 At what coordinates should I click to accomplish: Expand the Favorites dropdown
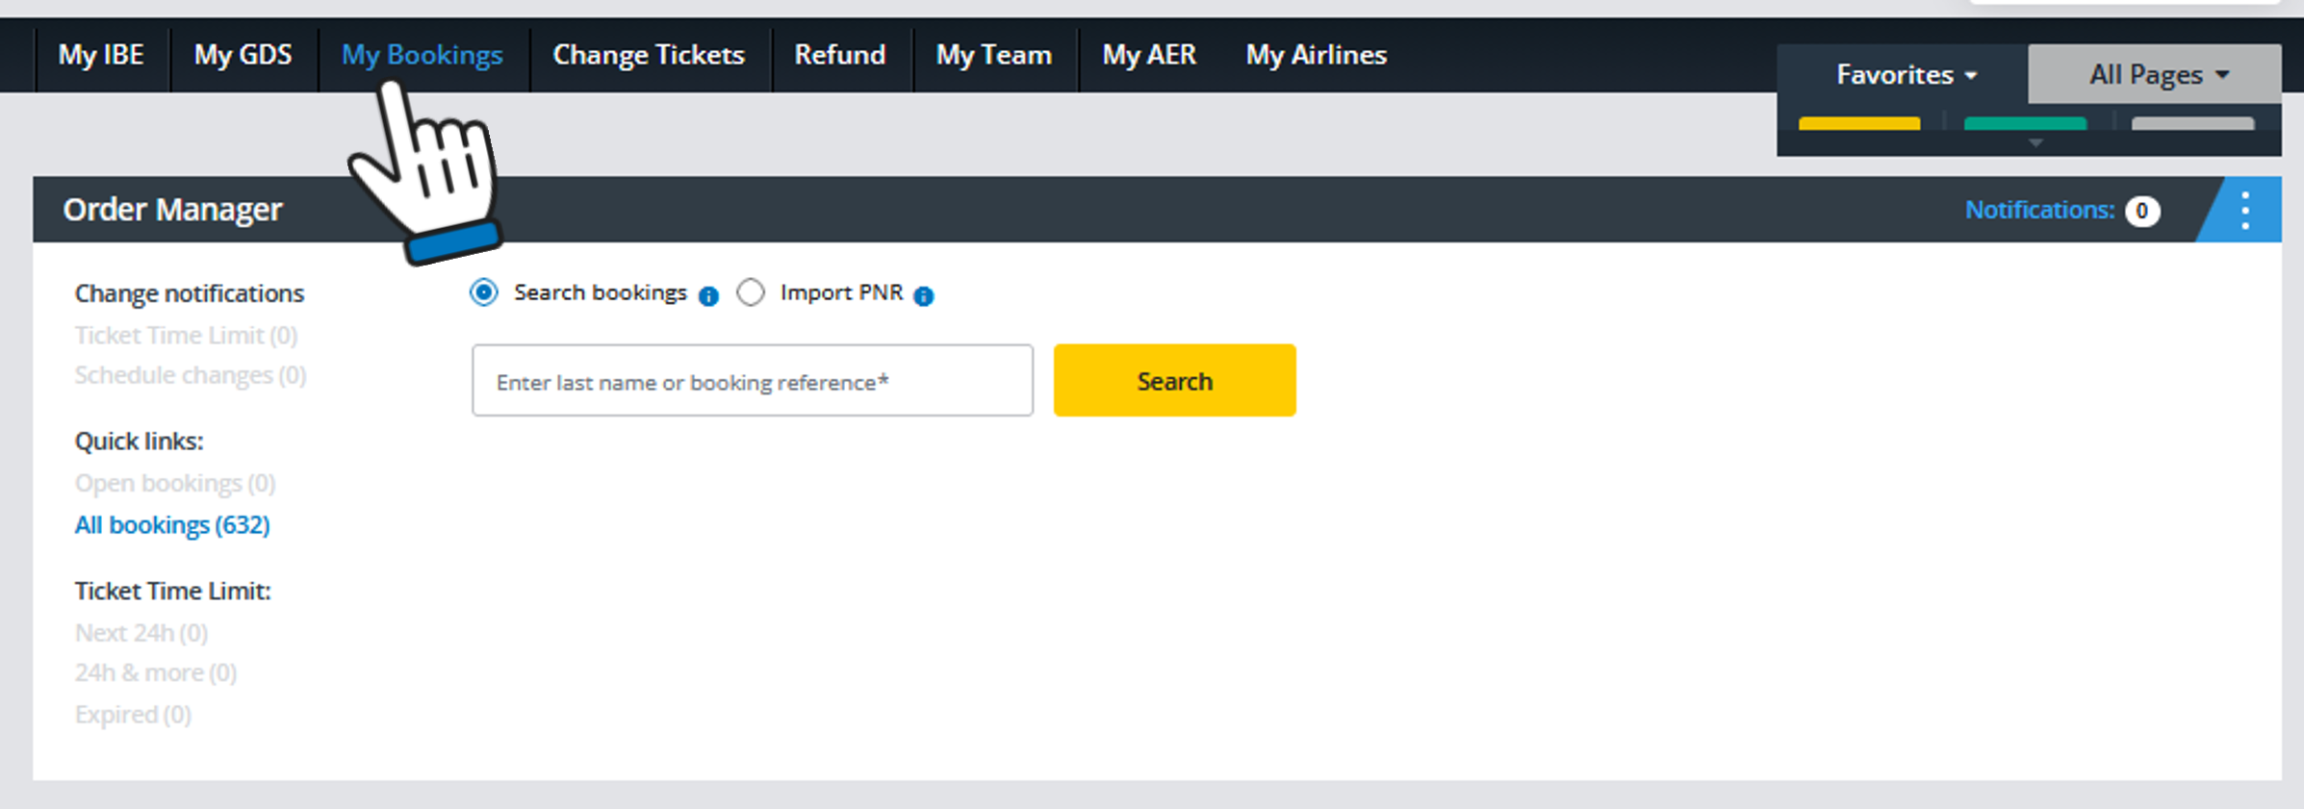(1905, 74)
